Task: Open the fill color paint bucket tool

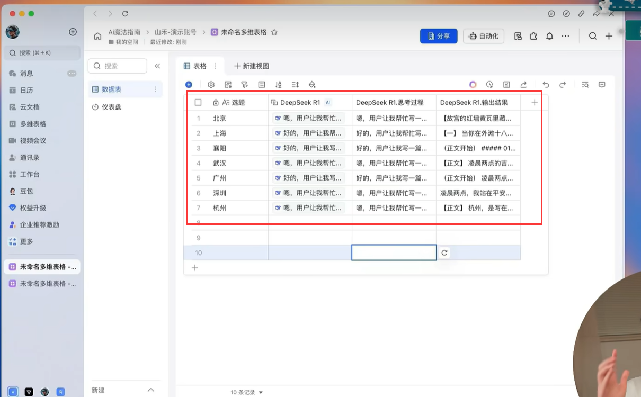Action: pyautogui.click(x=312, y=85)
